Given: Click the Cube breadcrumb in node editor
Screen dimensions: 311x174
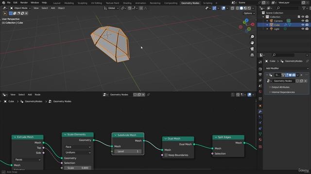Looking at the screenshot, I should tap(11, 101).
